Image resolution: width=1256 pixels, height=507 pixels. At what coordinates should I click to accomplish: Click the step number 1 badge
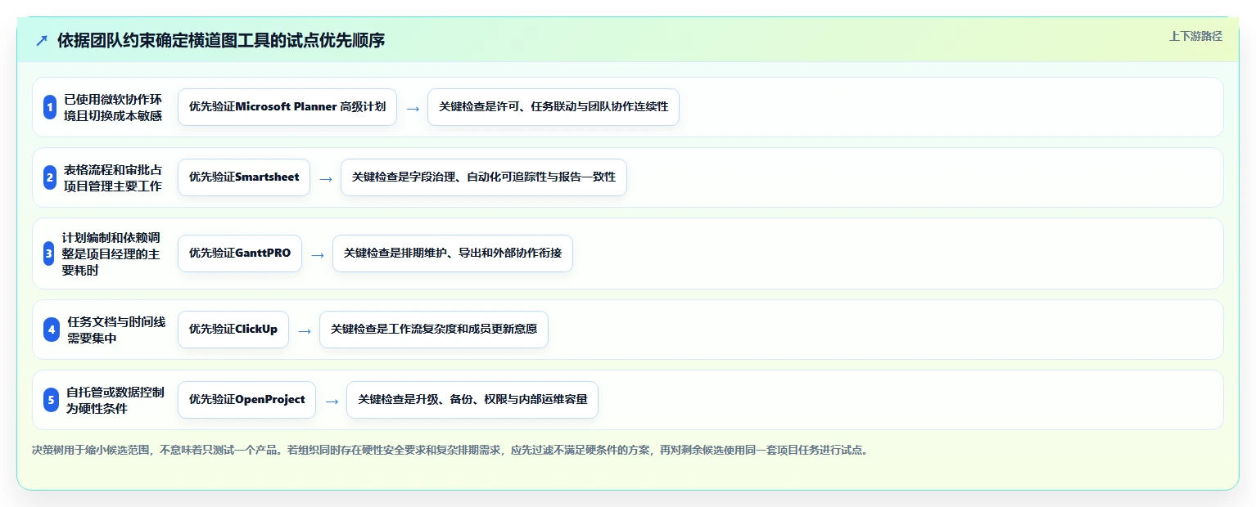coord(50,107)
